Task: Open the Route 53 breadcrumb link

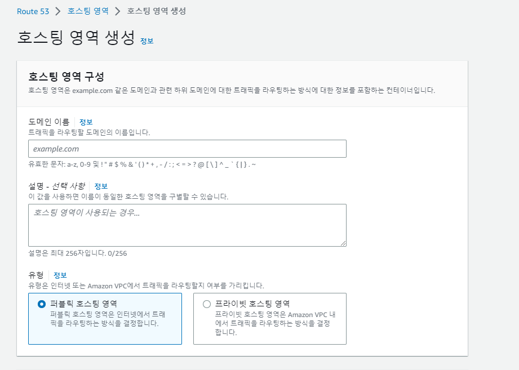Action: pos(33,11)
